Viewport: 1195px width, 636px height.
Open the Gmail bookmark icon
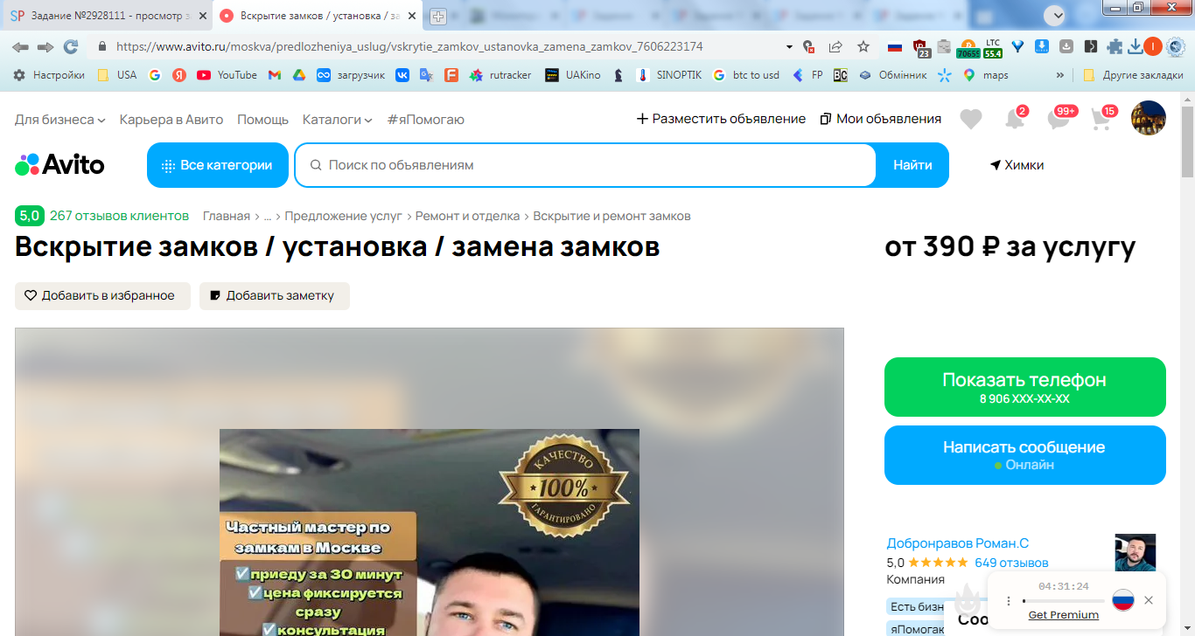pyautogui.click(x=274, y=75)
